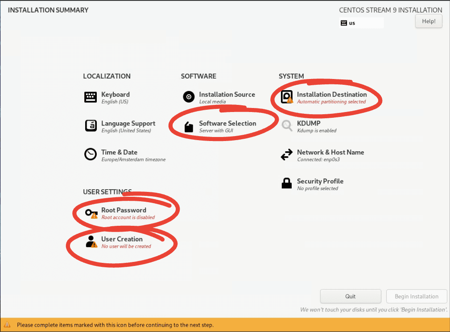Click the 'us' keyboard layout indicator
Screen dimensions: 450x332
pyautogui.click(x=361, y=23)
